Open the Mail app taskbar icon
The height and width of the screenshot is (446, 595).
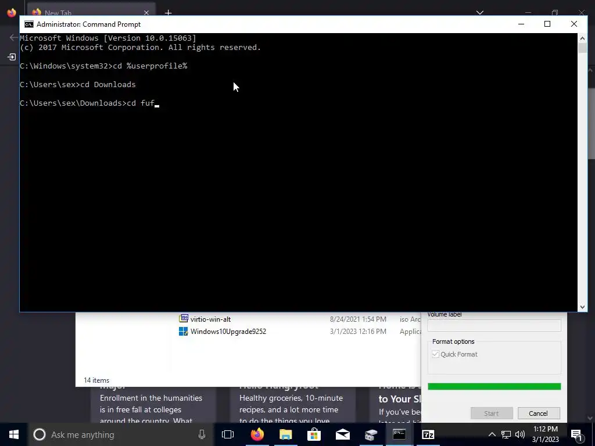[343, 434]
